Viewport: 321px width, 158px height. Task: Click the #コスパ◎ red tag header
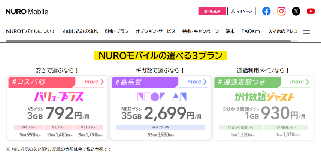point(41,82)
